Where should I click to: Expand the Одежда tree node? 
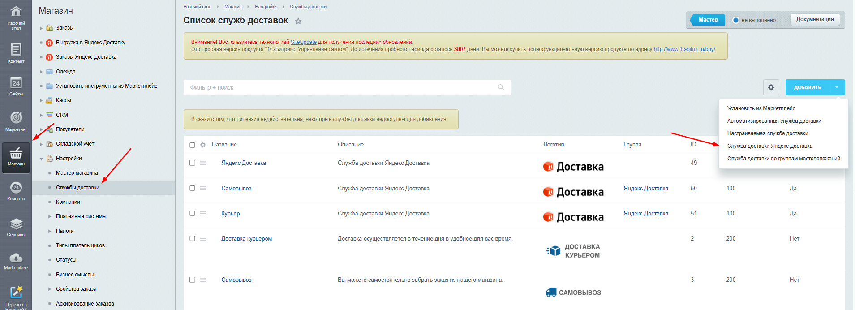pos(41,72)
